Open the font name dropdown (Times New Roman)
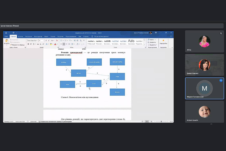The image size is (226, 151). pos(32,41)
